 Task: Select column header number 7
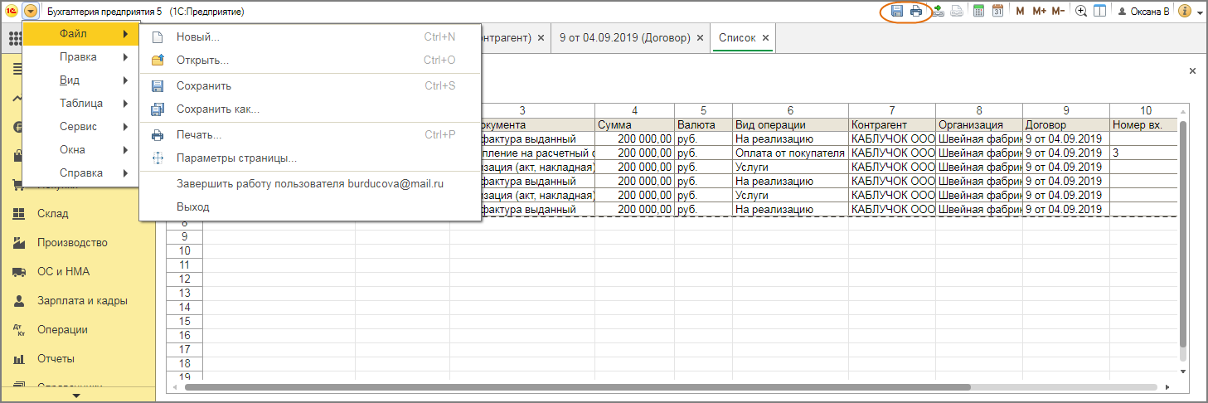click(892, 110)
